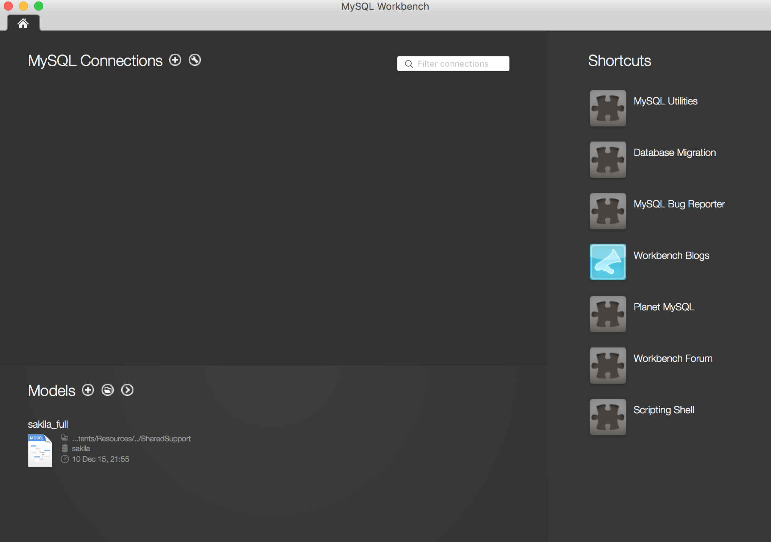Maximize the window with green button
This screenshot has height=542, width=771.
pyautogui.click(x=39, y=6)
